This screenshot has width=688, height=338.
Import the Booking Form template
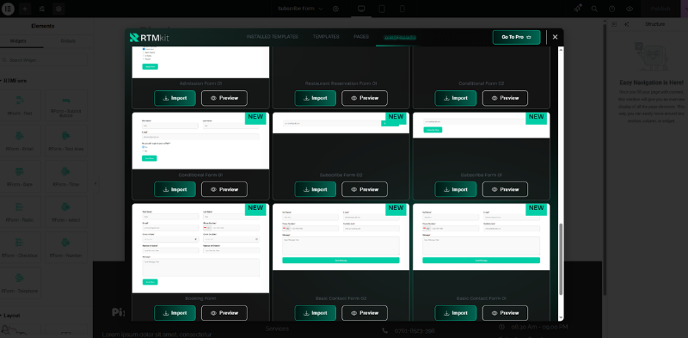(175, 313)
